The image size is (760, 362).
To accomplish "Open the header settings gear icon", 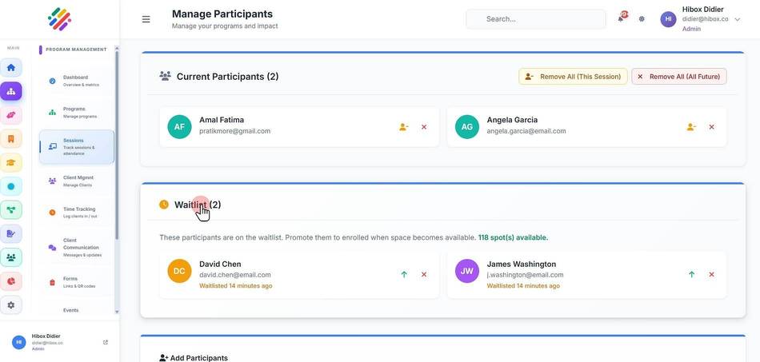I will click(x=642, y=19).
